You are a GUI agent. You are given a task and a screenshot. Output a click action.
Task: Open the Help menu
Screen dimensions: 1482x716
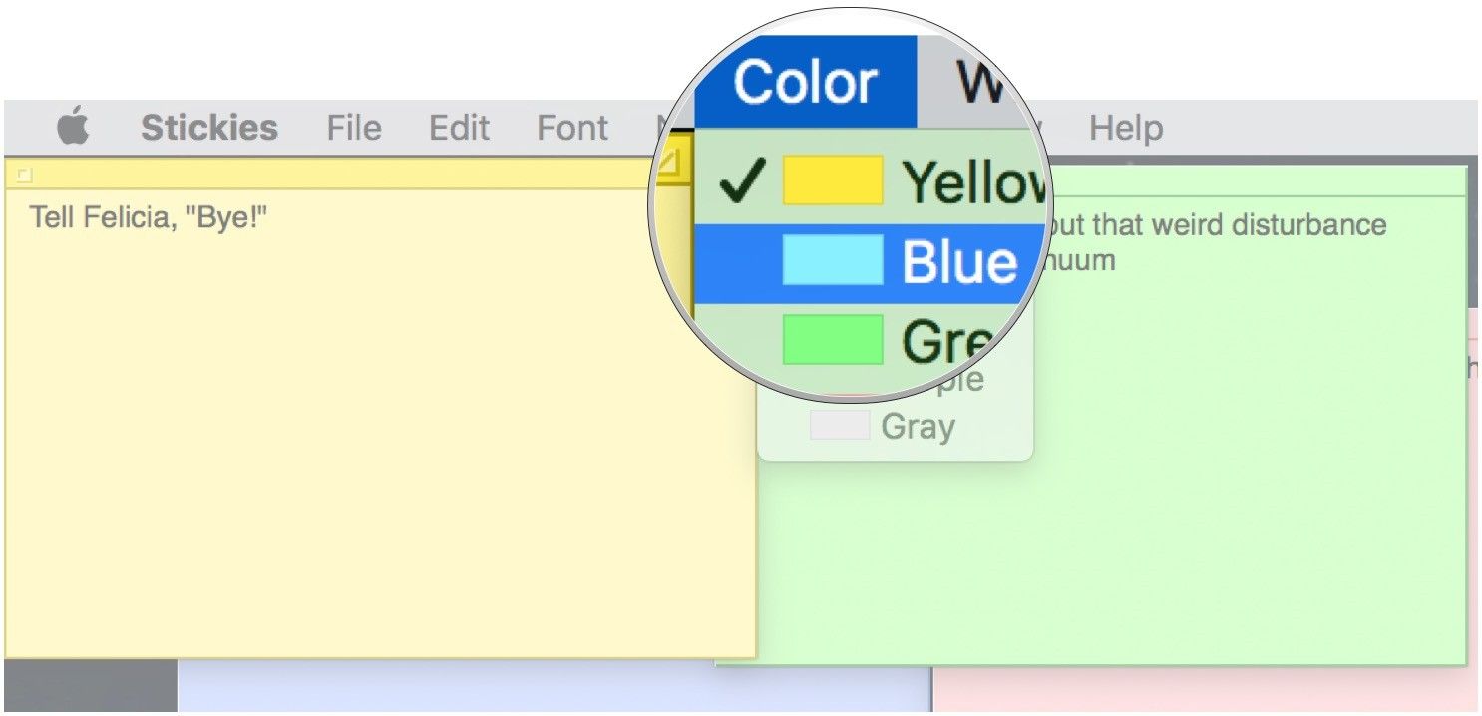1125,128
